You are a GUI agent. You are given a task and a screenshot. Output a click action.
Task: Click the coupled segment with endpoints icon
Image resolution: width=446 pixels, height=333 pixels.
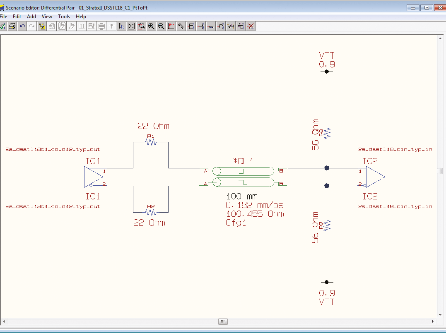231,26
